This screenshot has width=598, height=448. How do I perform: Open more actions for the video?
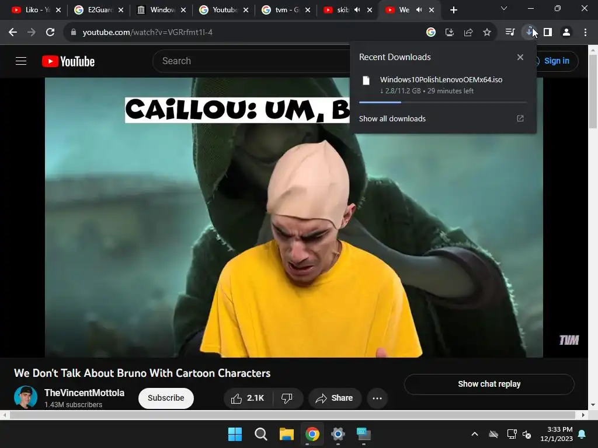click(377, 398)
